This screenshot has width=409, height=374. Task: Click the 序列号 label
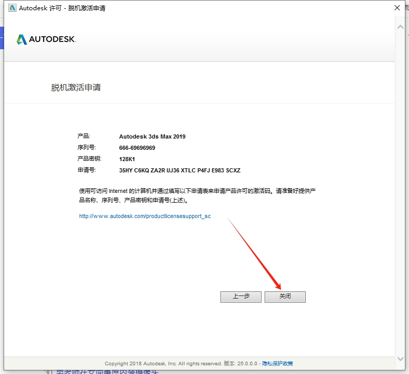point(87,147)
